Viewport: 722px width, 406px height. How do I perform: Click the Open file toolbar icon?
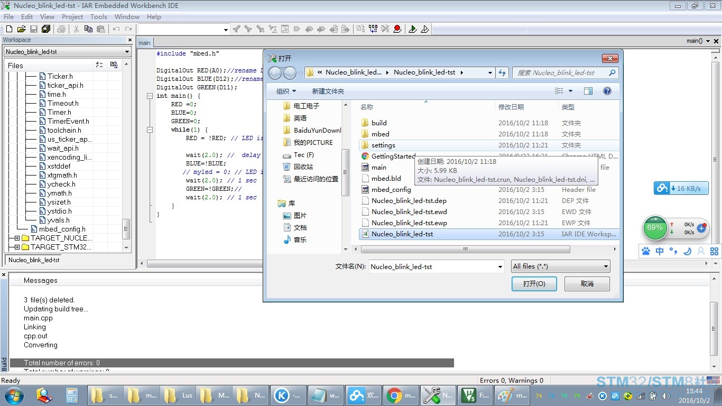click(21, 29)
